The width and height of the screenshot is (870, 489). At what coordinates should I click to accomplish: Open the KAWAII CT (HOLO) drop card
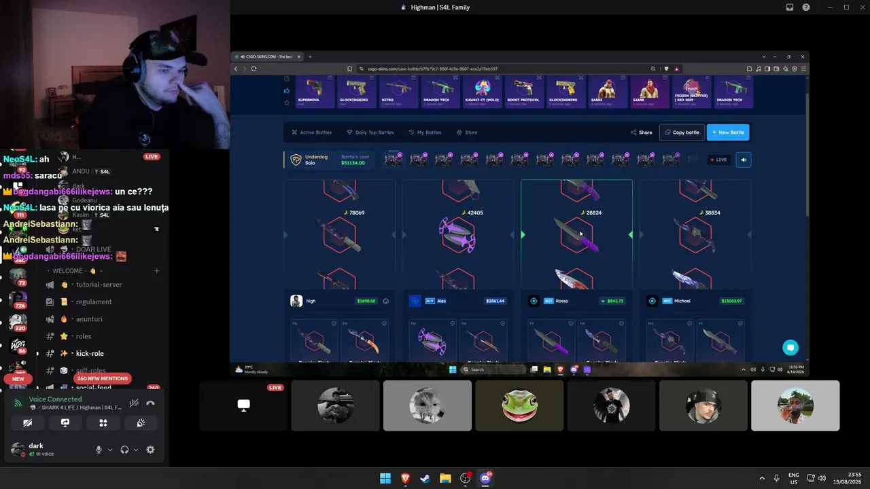coord(482,91)
